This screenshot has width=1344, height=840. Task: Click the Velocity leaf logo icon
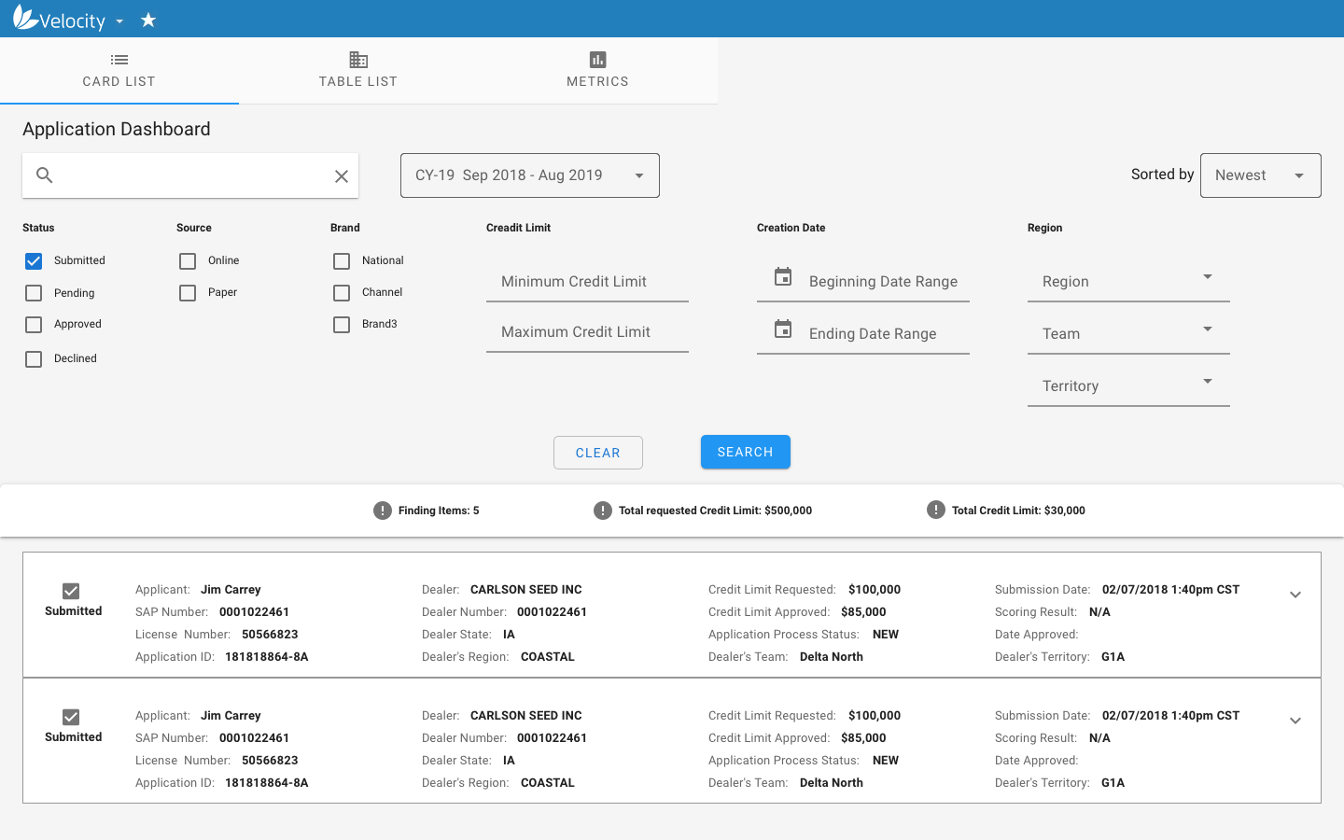[x=25, y=18]
